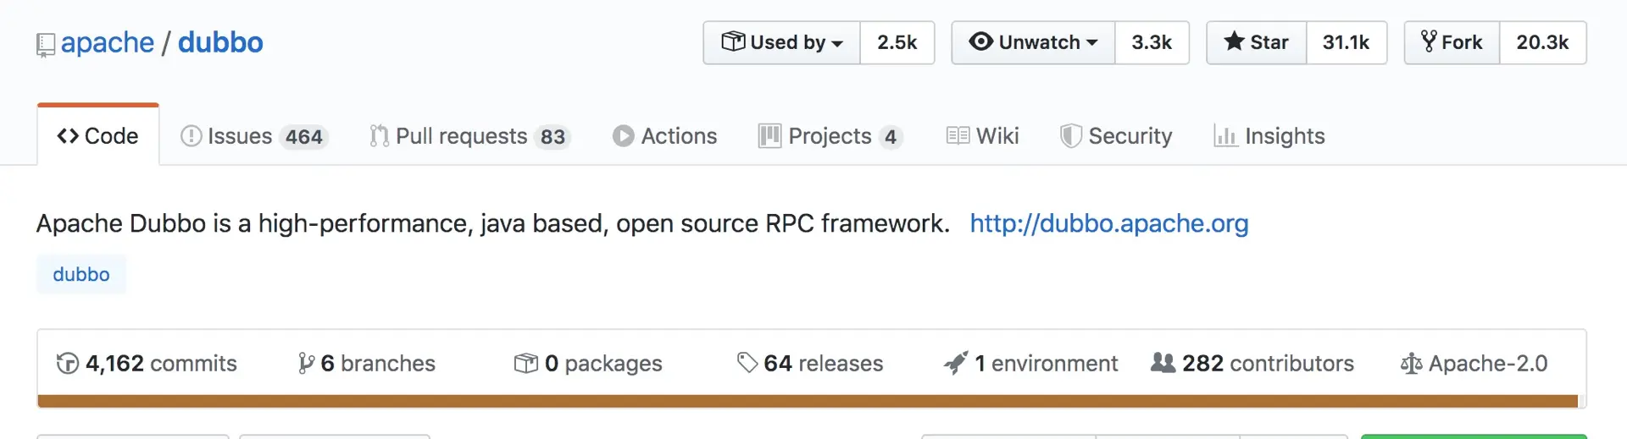Viewport: 1627px width, 439px height.
Task: Click the dubbo topic tag
Action: (x=81, y=275)
